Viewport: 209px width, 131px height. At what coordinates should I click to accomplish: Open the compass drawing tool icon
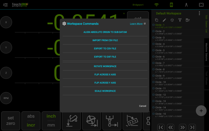pos(186,5)
